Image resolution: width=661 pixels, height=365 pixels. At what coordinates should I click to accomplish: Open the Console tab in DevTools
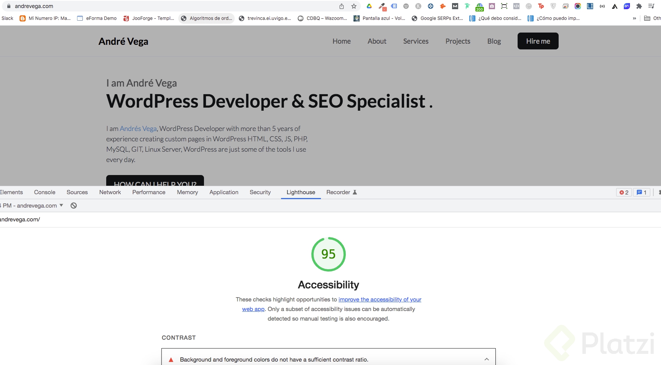tap(44, 192)
